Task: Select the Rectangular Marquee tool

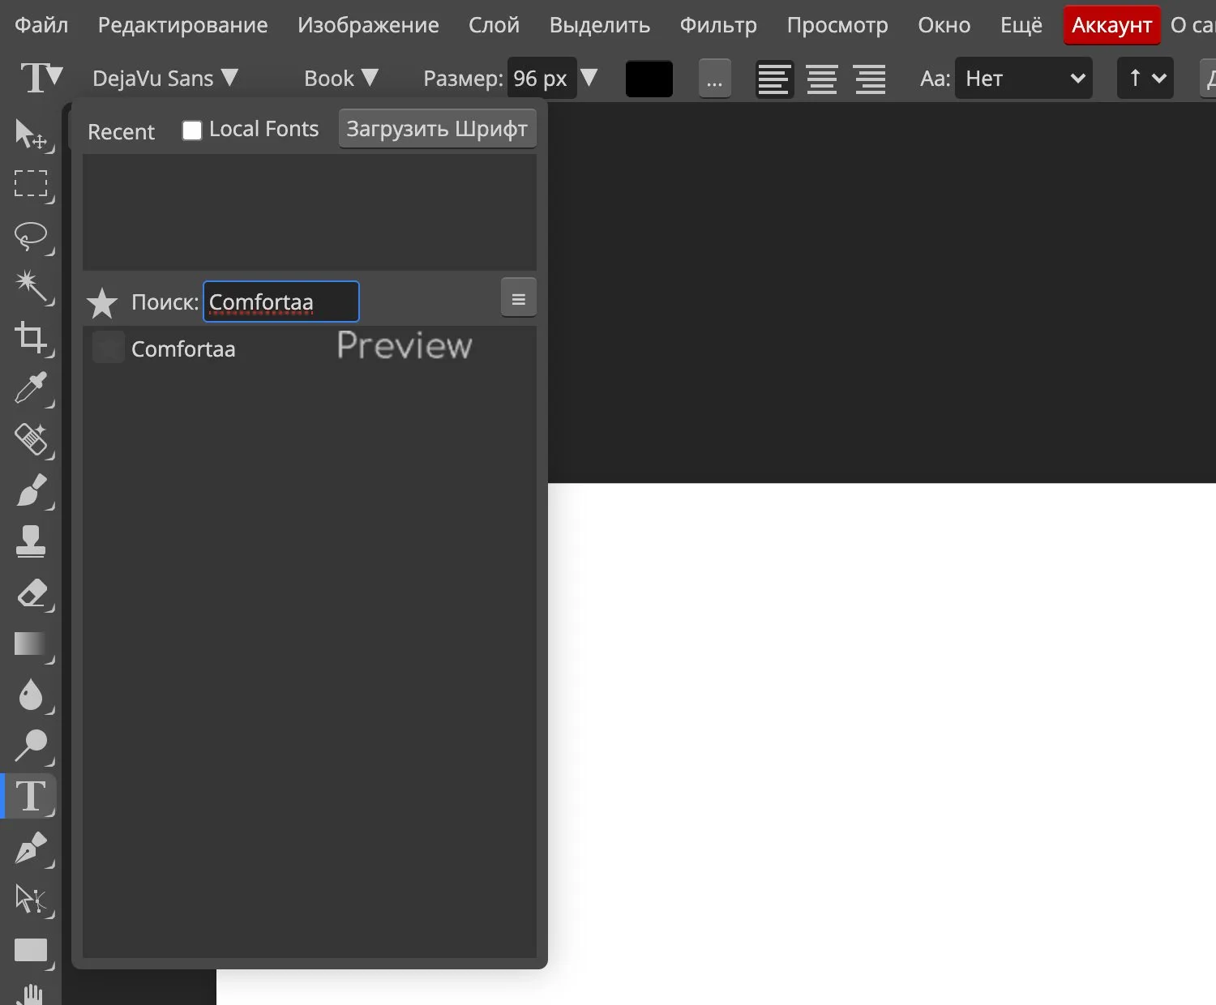Action: 31,184
